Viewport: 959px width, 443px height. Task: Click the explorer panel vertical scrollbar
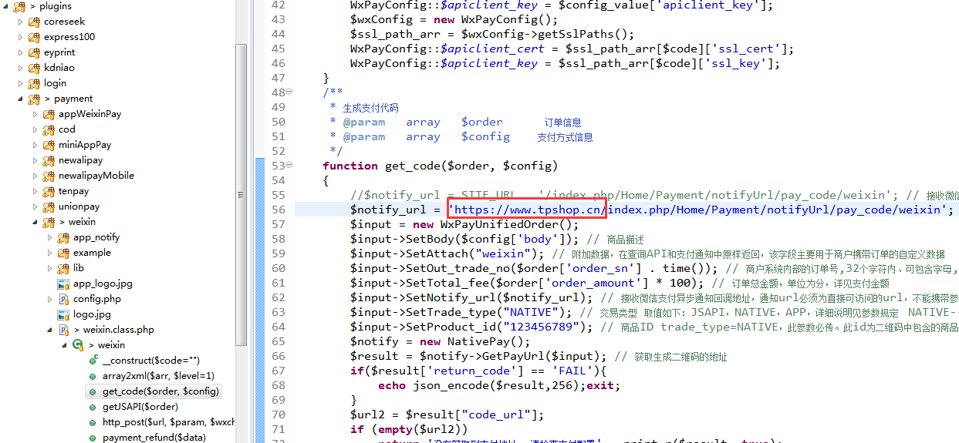[241, 193]
